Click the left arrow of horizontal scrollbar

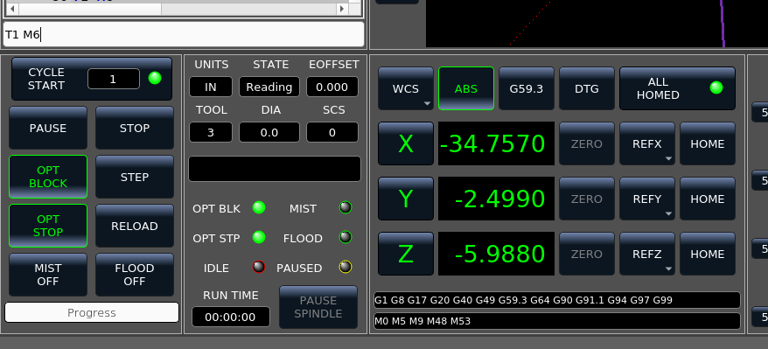click(12, 9)
